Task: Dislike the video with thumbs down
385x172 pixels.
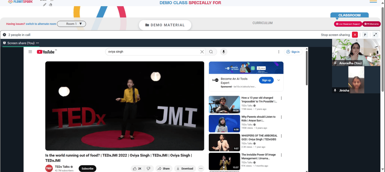Action: 149,169
